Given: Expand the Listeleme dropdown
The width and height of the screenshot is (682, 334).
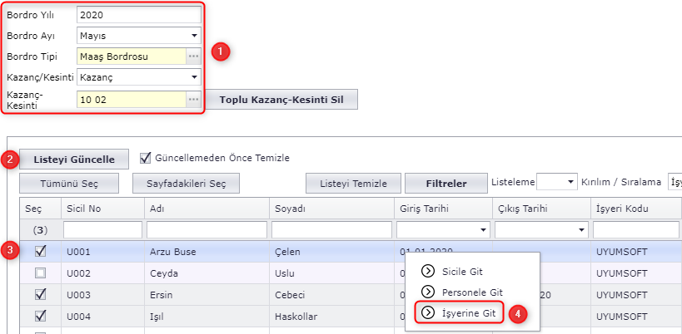Looking at the screenshot, I should [x=570, y=182].
